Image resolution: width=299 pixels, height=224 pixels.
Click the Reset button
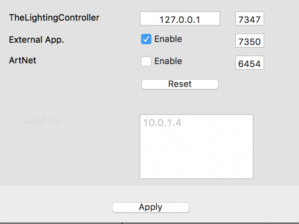pyautogui.click(x=180, y=84)
